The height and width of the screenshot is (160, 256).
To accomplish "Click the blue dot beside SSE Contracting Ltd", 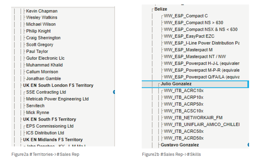I will click(x=114, y=92).
